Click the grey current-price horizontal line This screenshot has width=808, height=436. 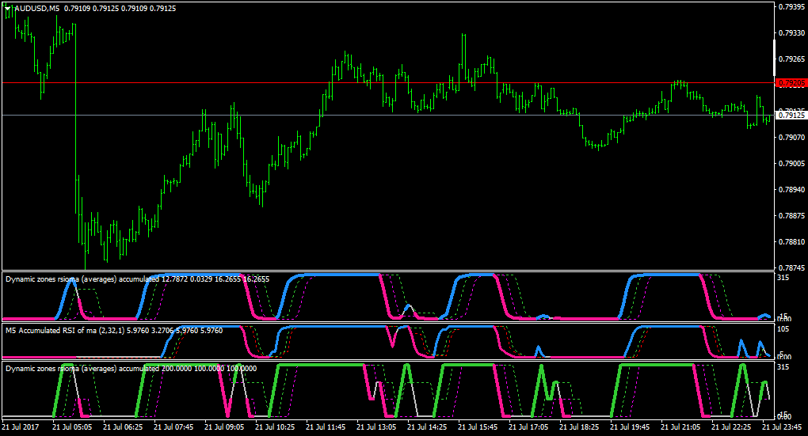387,115
